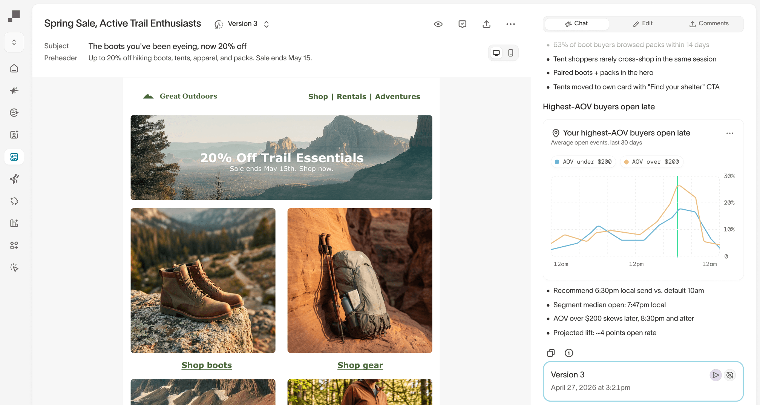
Task: Click the share export icon near the top
Action: (486, 24)
